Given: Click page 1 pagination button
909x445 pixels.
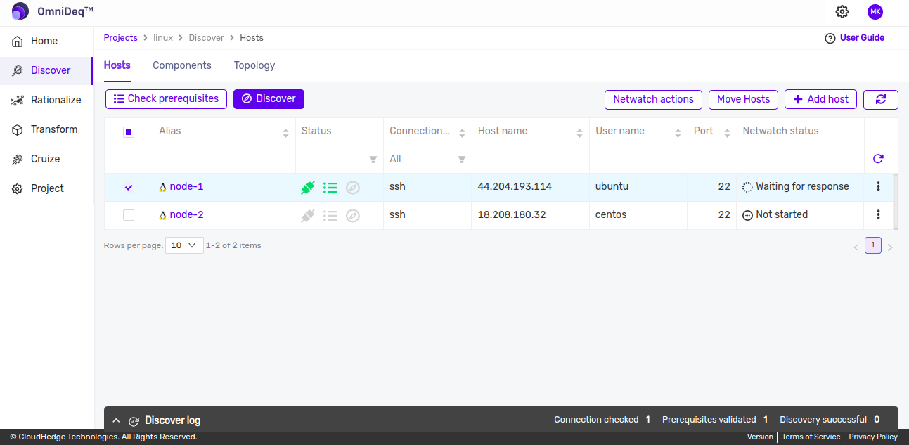Looking at the screenshot, I should (873, 245).
